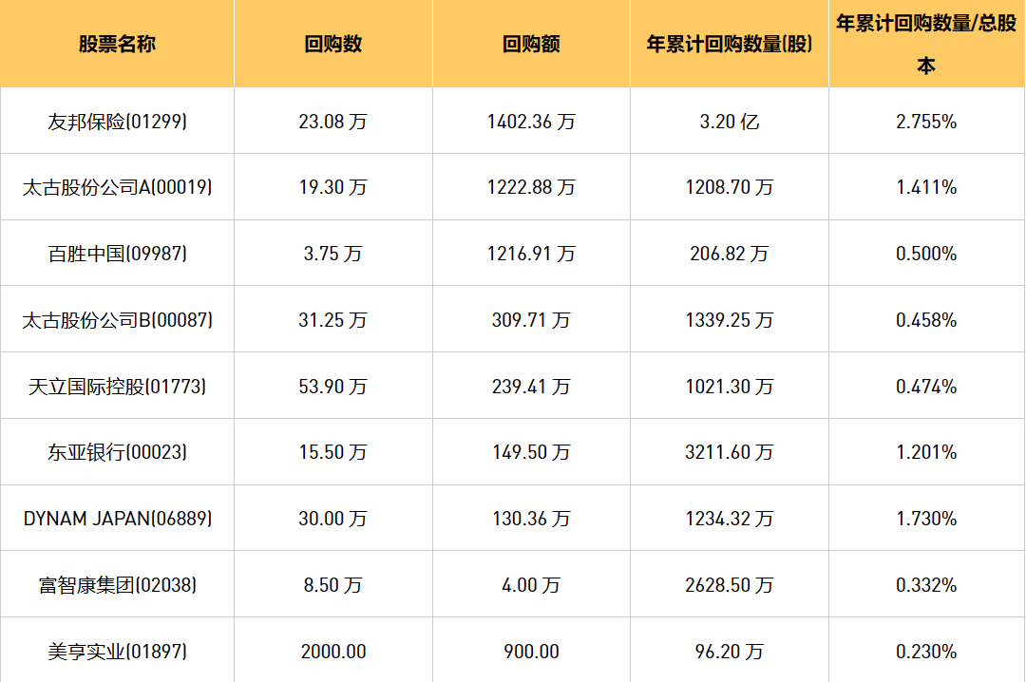Select 百胜中国(09987) stock name
The image size is (1026, 682).
point(117,254)
